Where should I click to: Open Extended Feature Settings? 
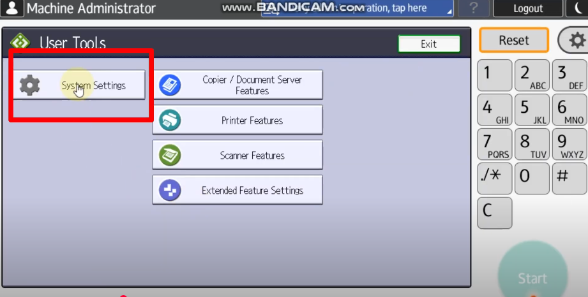pos(237,191)
